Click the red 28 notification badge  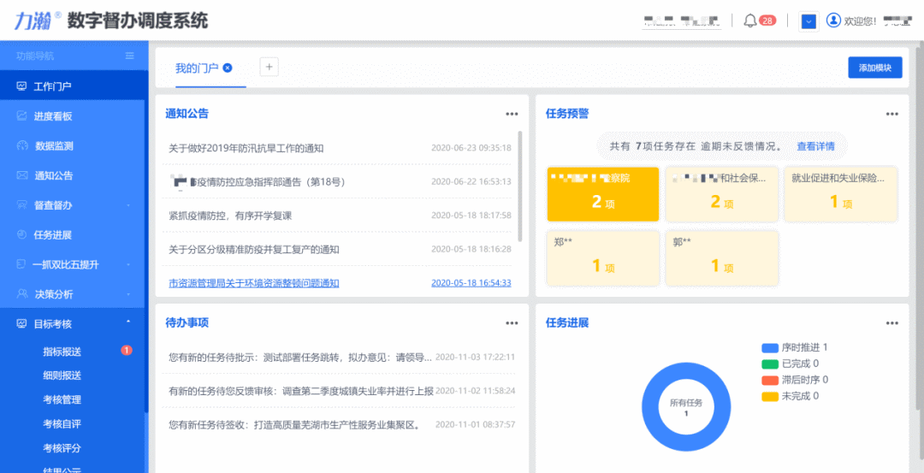coord(767,21)
